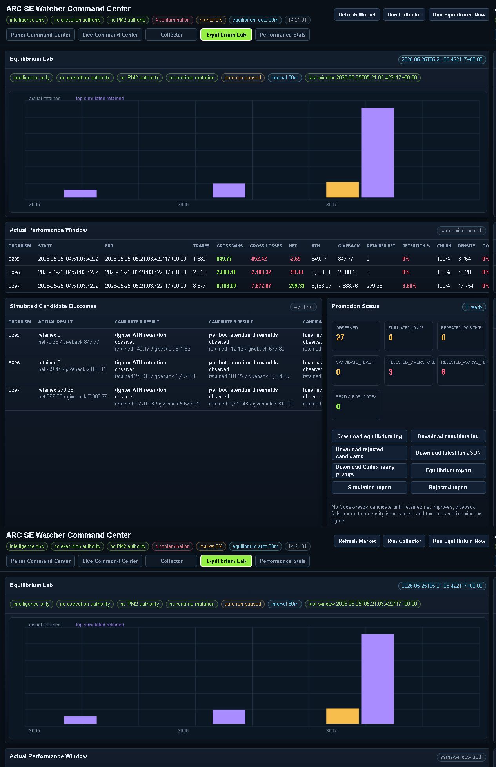Image resolution: width=496 pixels, height=767 pixels.
Task: Select the REPEATED_POSITIVE status card
Action: pos(461,336)
